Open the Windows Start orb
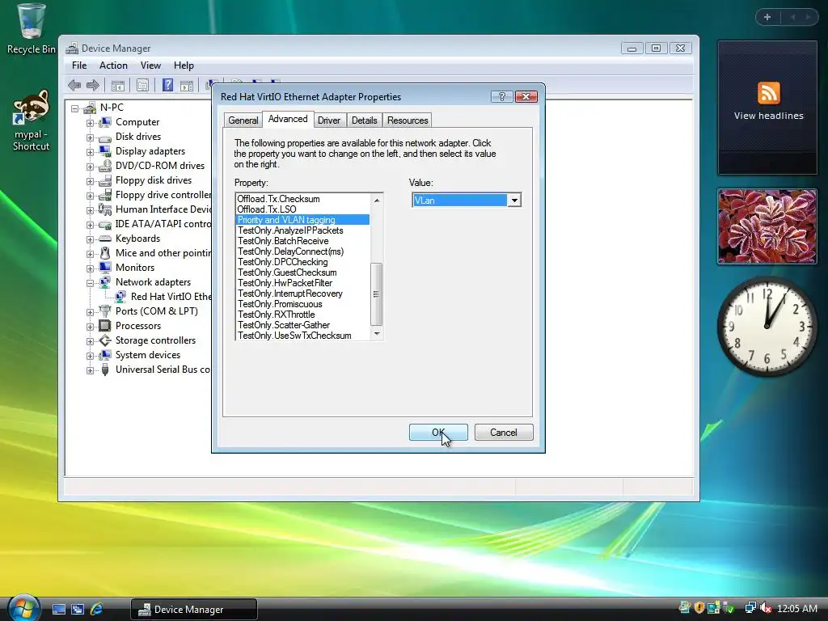 tap(23, 608)
